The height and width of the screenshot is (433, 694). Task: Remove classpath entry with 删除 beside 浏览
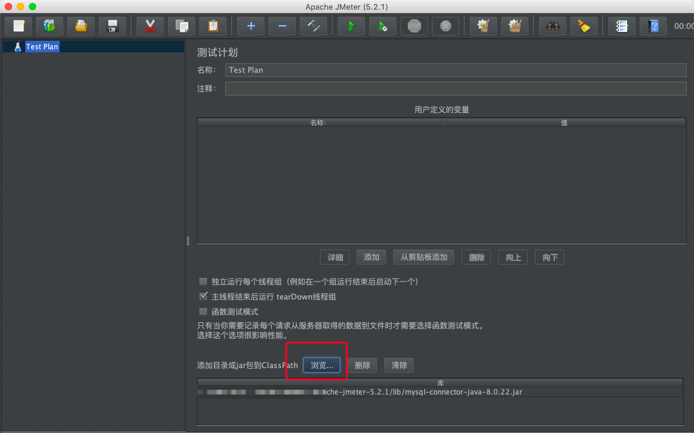point(362,366)
